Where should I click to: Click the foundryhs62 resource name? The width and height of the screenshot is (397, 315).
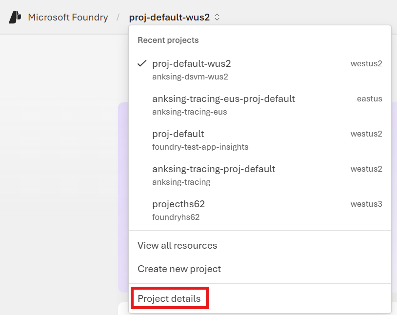pyautogui.click(x=176, y=217)
